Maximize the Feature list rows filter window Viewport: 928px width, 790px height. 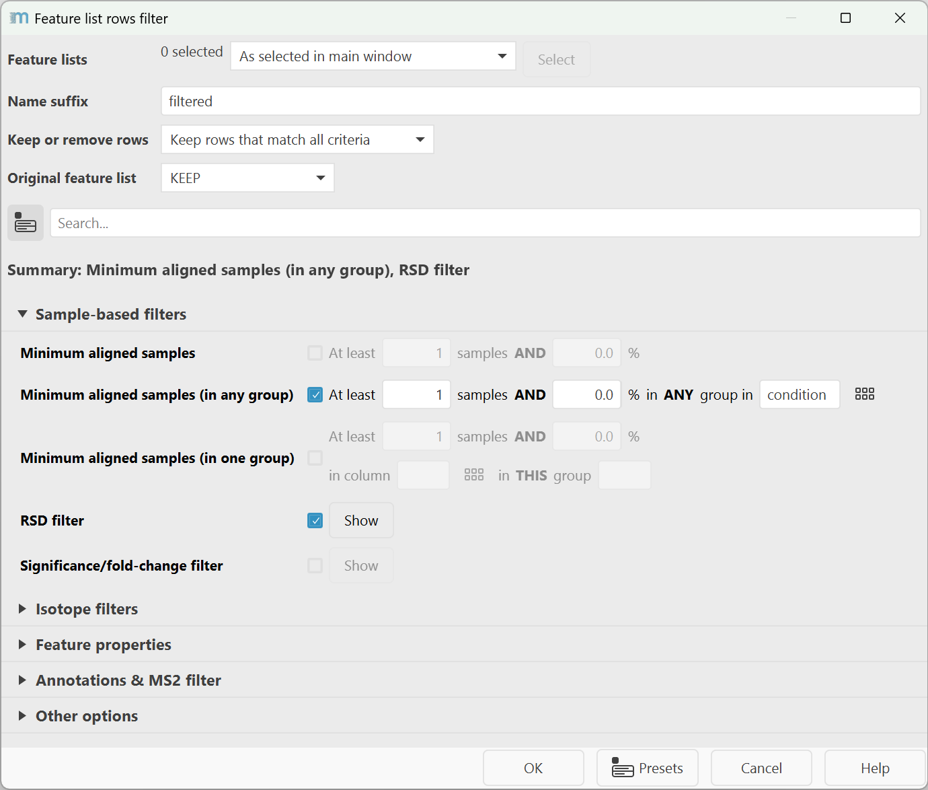(845, 18)
